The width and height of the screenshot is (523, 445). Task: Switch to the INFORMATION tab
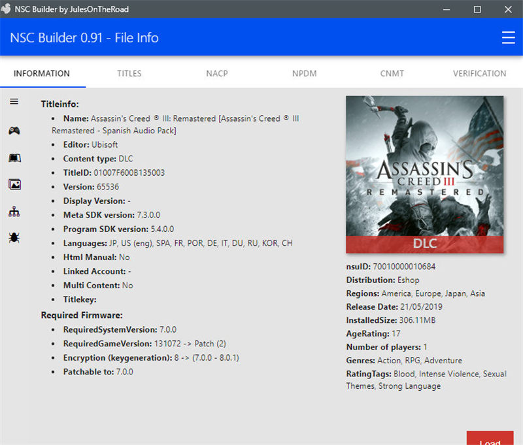(42, 73)
